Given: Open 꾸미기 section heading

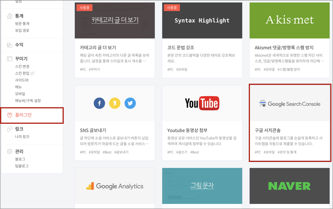Looking at the screenshot, I should [x=21, y=59].
